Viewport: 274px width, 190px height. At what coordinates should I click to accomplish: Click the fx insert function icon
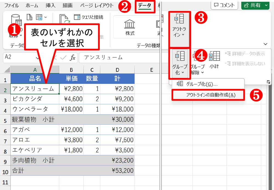tap(73, 57)
